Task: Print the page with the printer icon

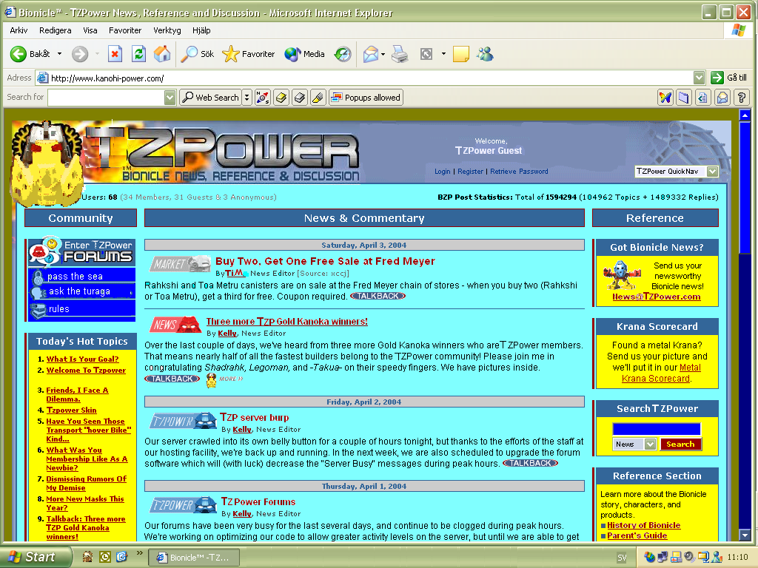Action: tap(400, 53)
